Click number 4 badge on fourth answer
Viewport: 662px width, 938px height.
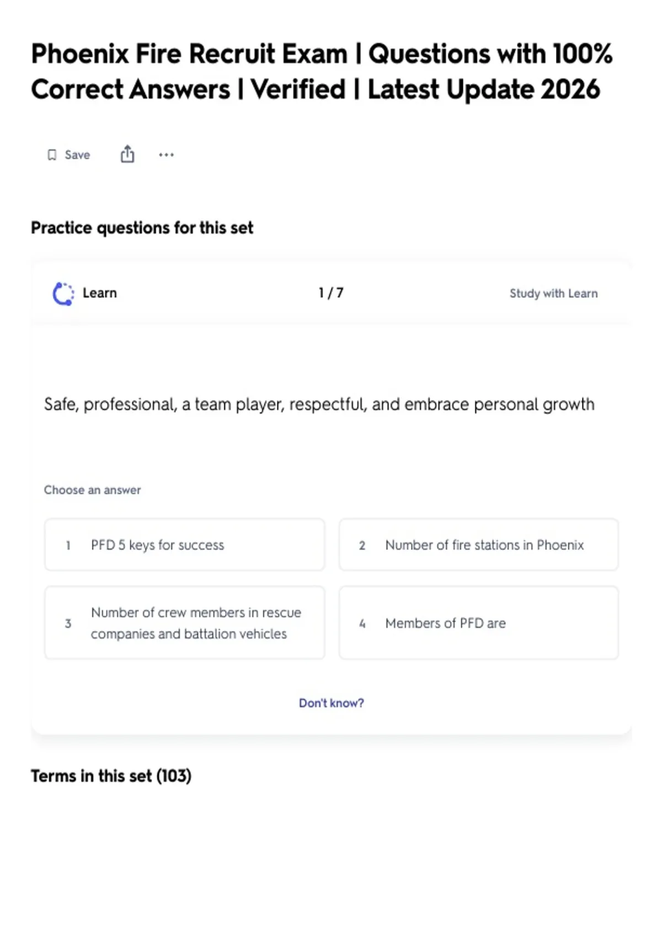point(362,623)
